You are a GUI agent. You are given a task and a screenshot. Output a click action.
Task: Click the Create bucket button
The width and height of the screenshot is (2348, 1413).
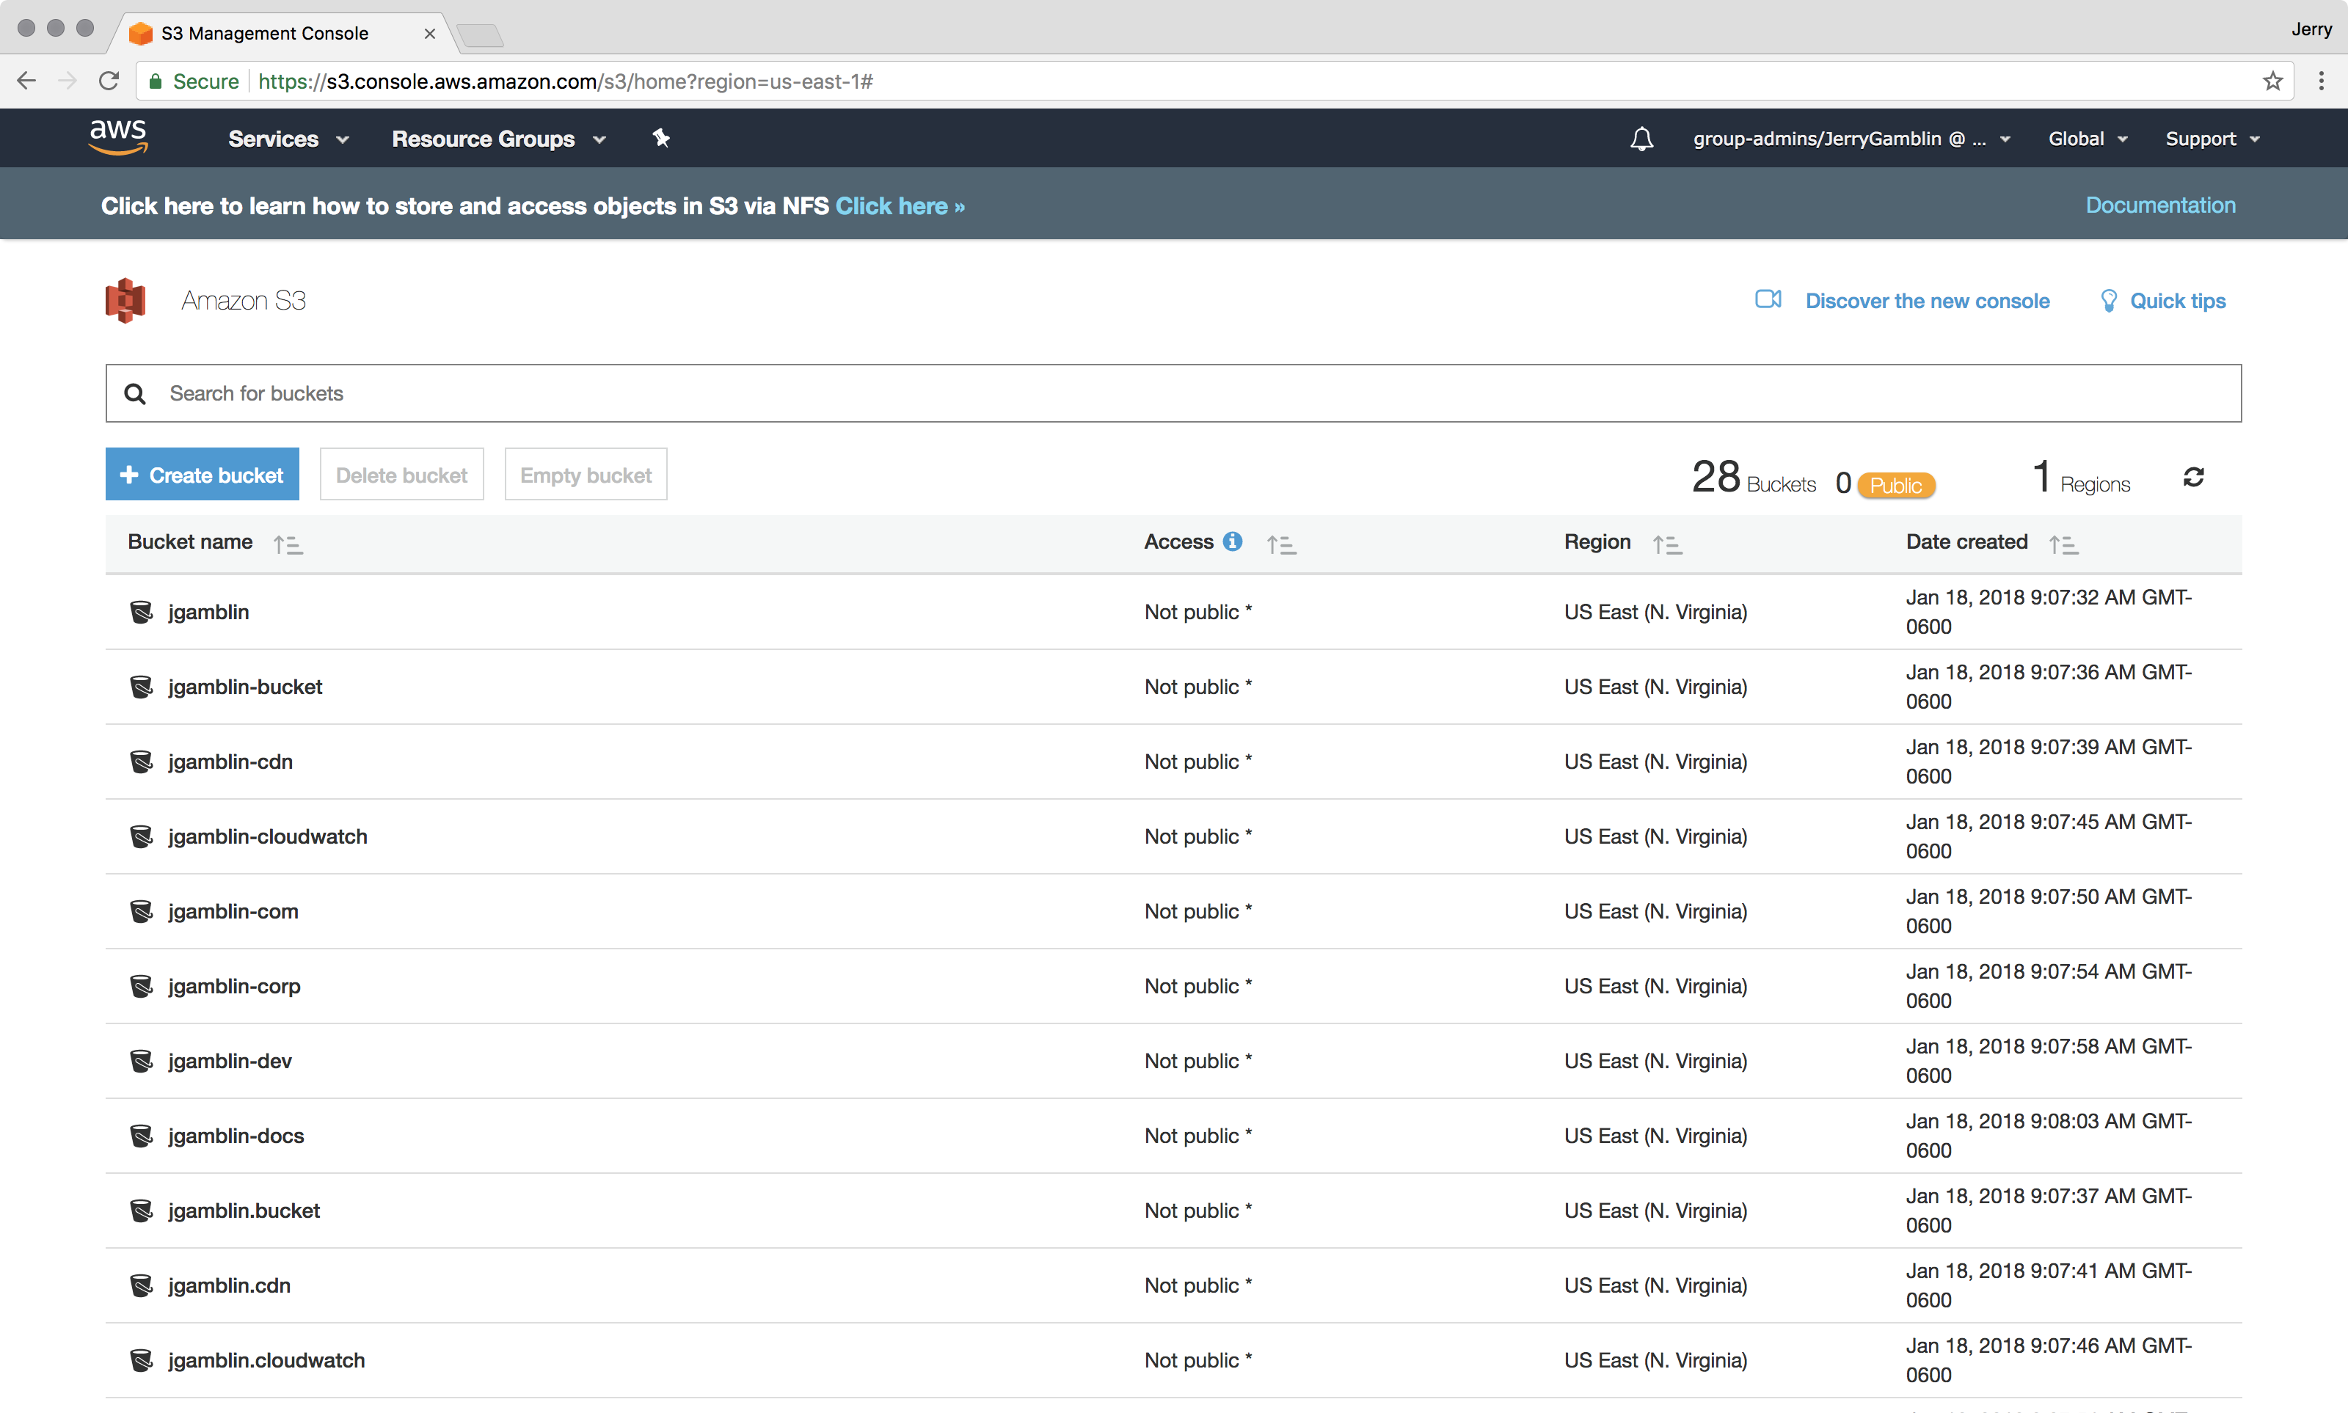coord(202,474)
